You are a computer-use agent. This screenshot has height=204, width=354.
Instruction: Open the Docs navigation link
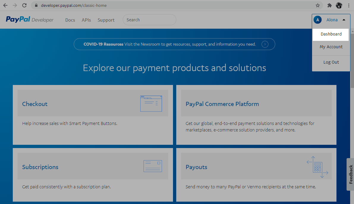point(70,20)
